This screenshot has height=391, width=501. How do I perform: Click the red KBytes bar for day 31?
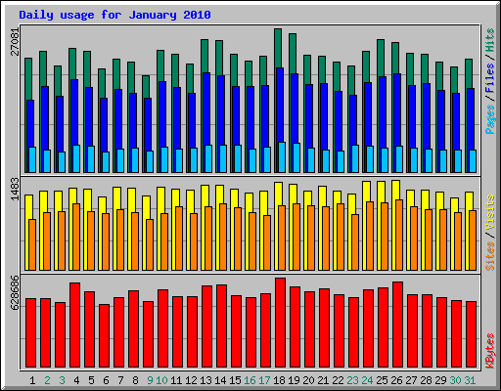coord(471,334)
